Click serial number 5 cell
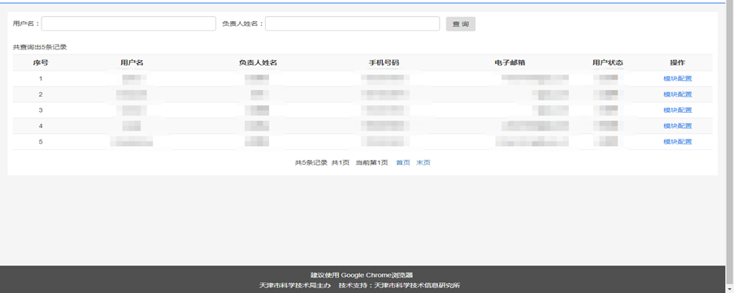Viewport: 734px width, 293px height. (x=41, y=141)
